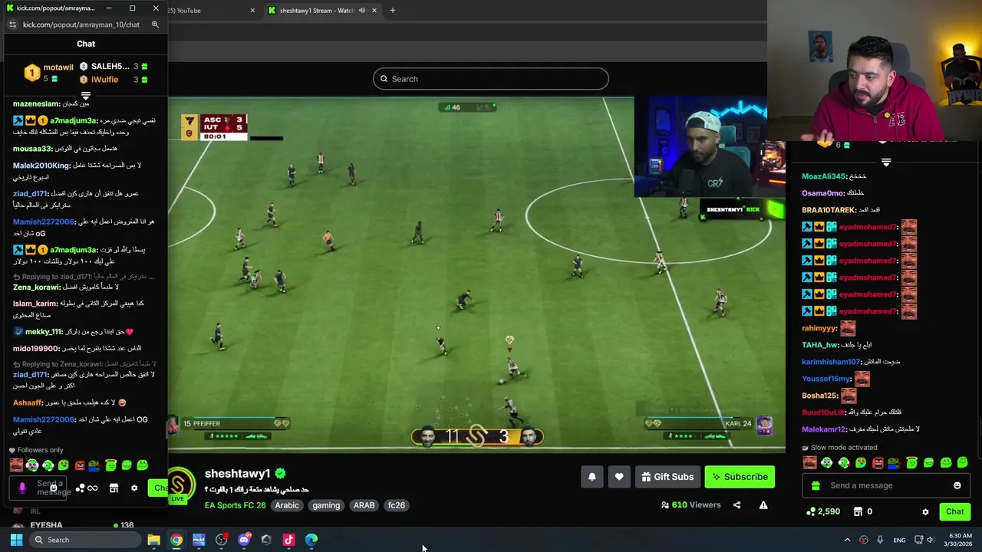This screenshot has height=552, width=982.
Task: Click username Islam_karim in popout chat
Action: 35,304
